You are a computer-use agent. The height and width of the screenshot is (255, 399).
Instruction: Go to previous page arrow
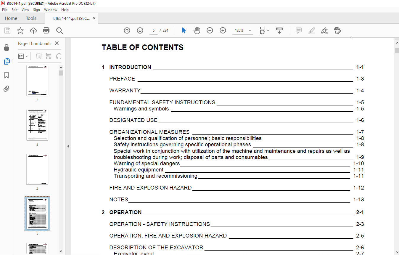[127, 31]
